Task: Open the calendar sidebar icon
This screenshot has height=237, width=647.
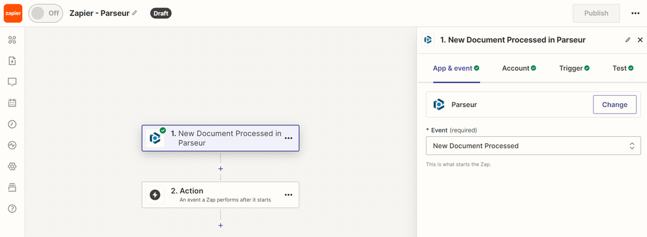Action: click(x=12, y=103)
